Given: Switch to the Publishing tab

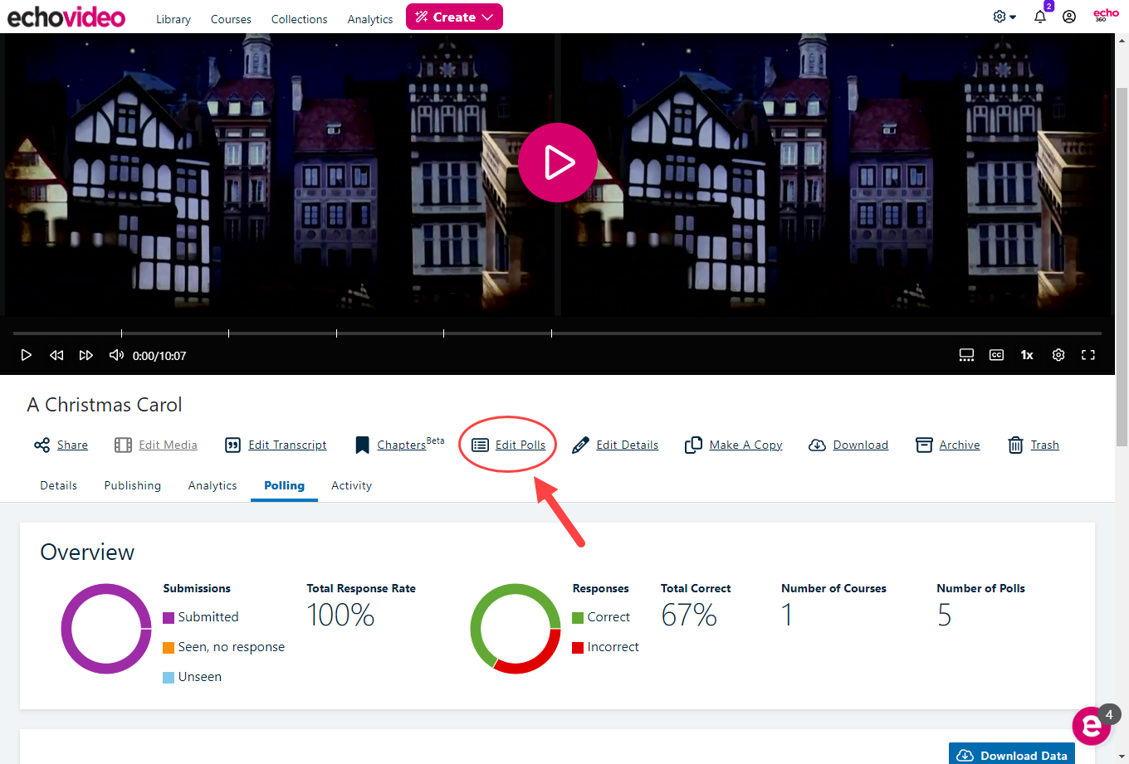Looking at the screenshot, I should click(x=132, y=486).
